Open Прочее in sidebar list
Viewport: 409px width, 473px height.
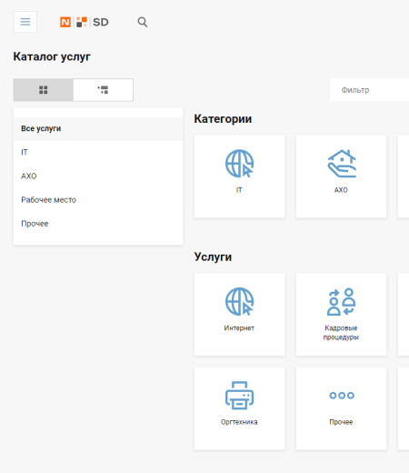[x=98, y=224]
